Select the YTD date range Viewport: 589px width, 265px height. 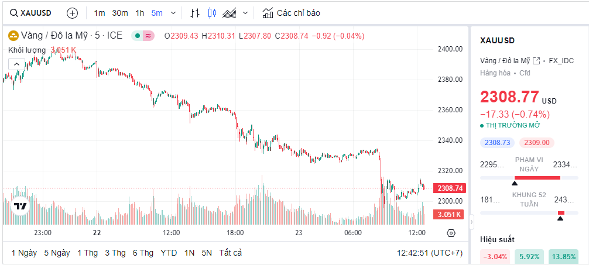(x=169, y=253)
